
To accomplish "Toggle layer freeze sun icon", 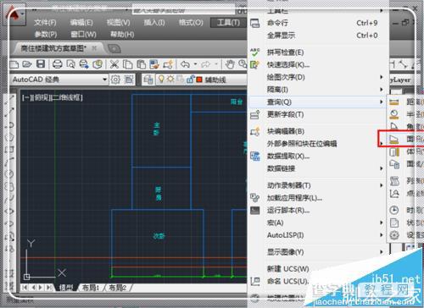I will click(x=170, y=80).
